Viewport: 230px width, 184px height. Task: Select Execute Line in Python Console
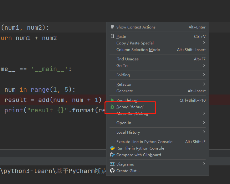144,142
